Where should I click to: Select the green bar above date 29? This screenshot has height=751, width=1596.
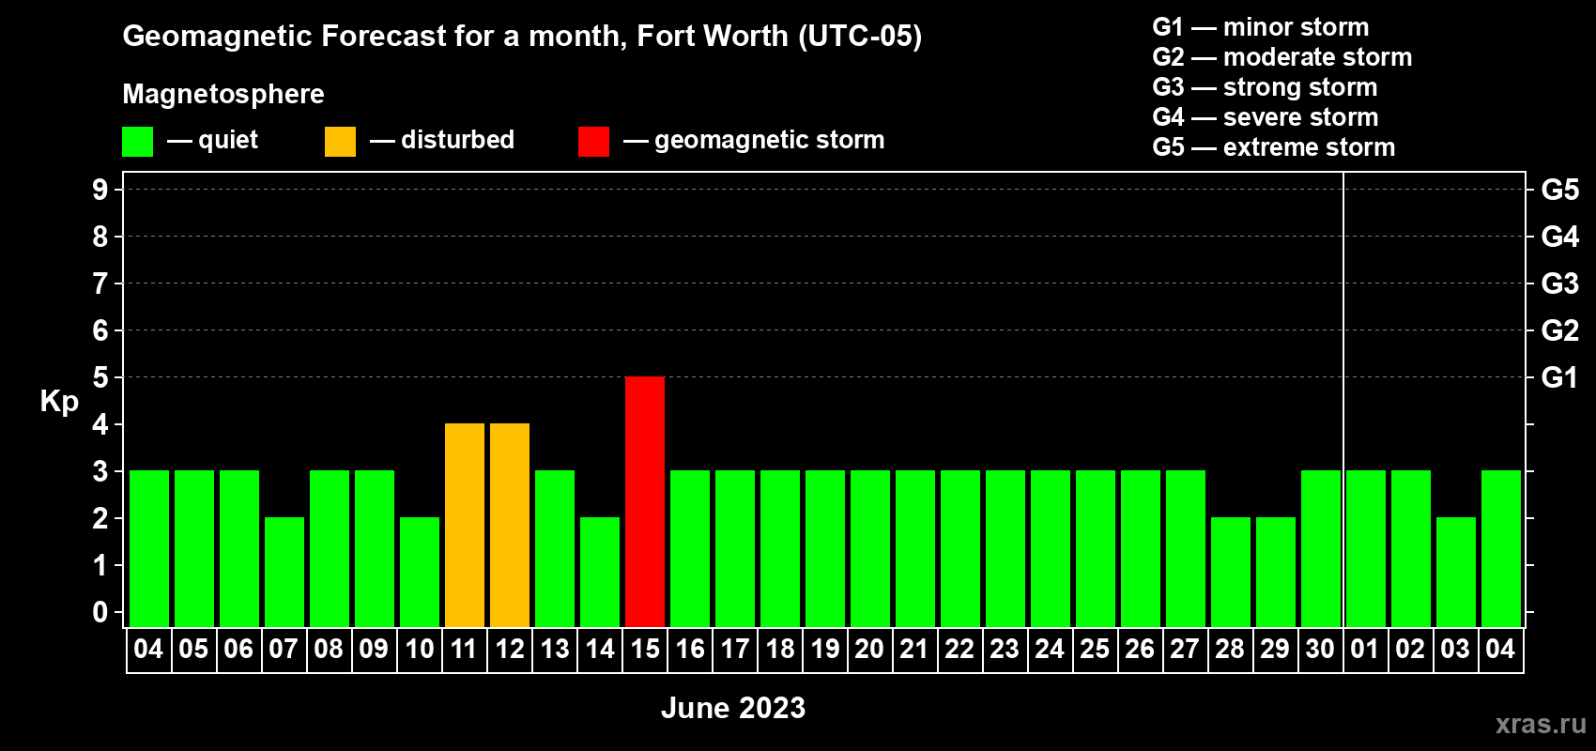(x=1276, y=573)
